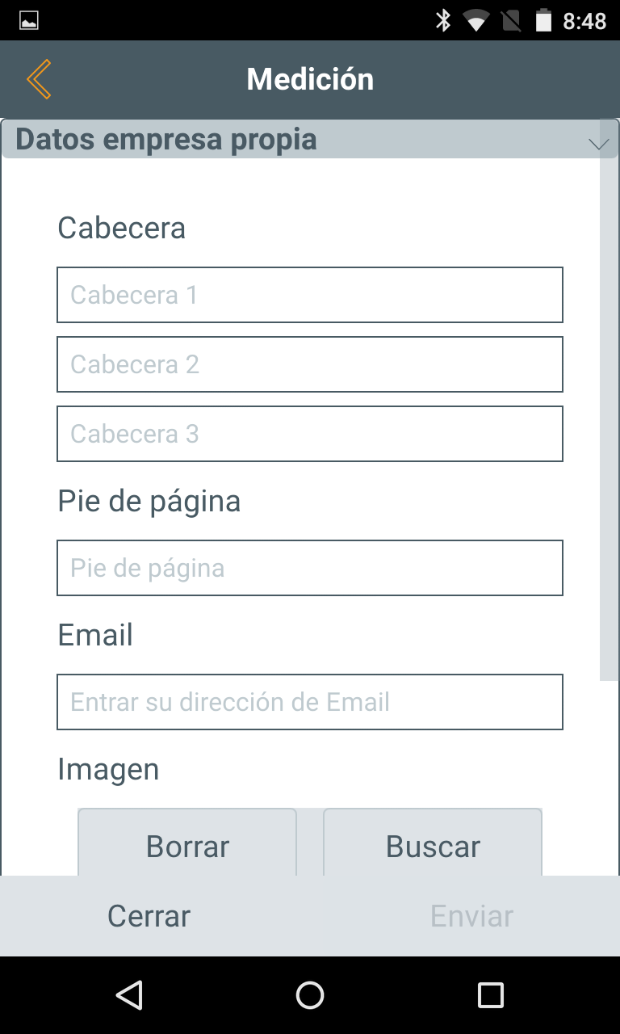This screenshot has height=1034, width=620.
Task: Tap Android back navigation triangle
Action: pos(129,995)
